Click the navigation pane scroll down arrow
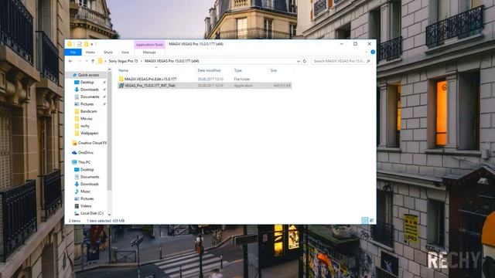Screen dimensions: 495x278 110,215
